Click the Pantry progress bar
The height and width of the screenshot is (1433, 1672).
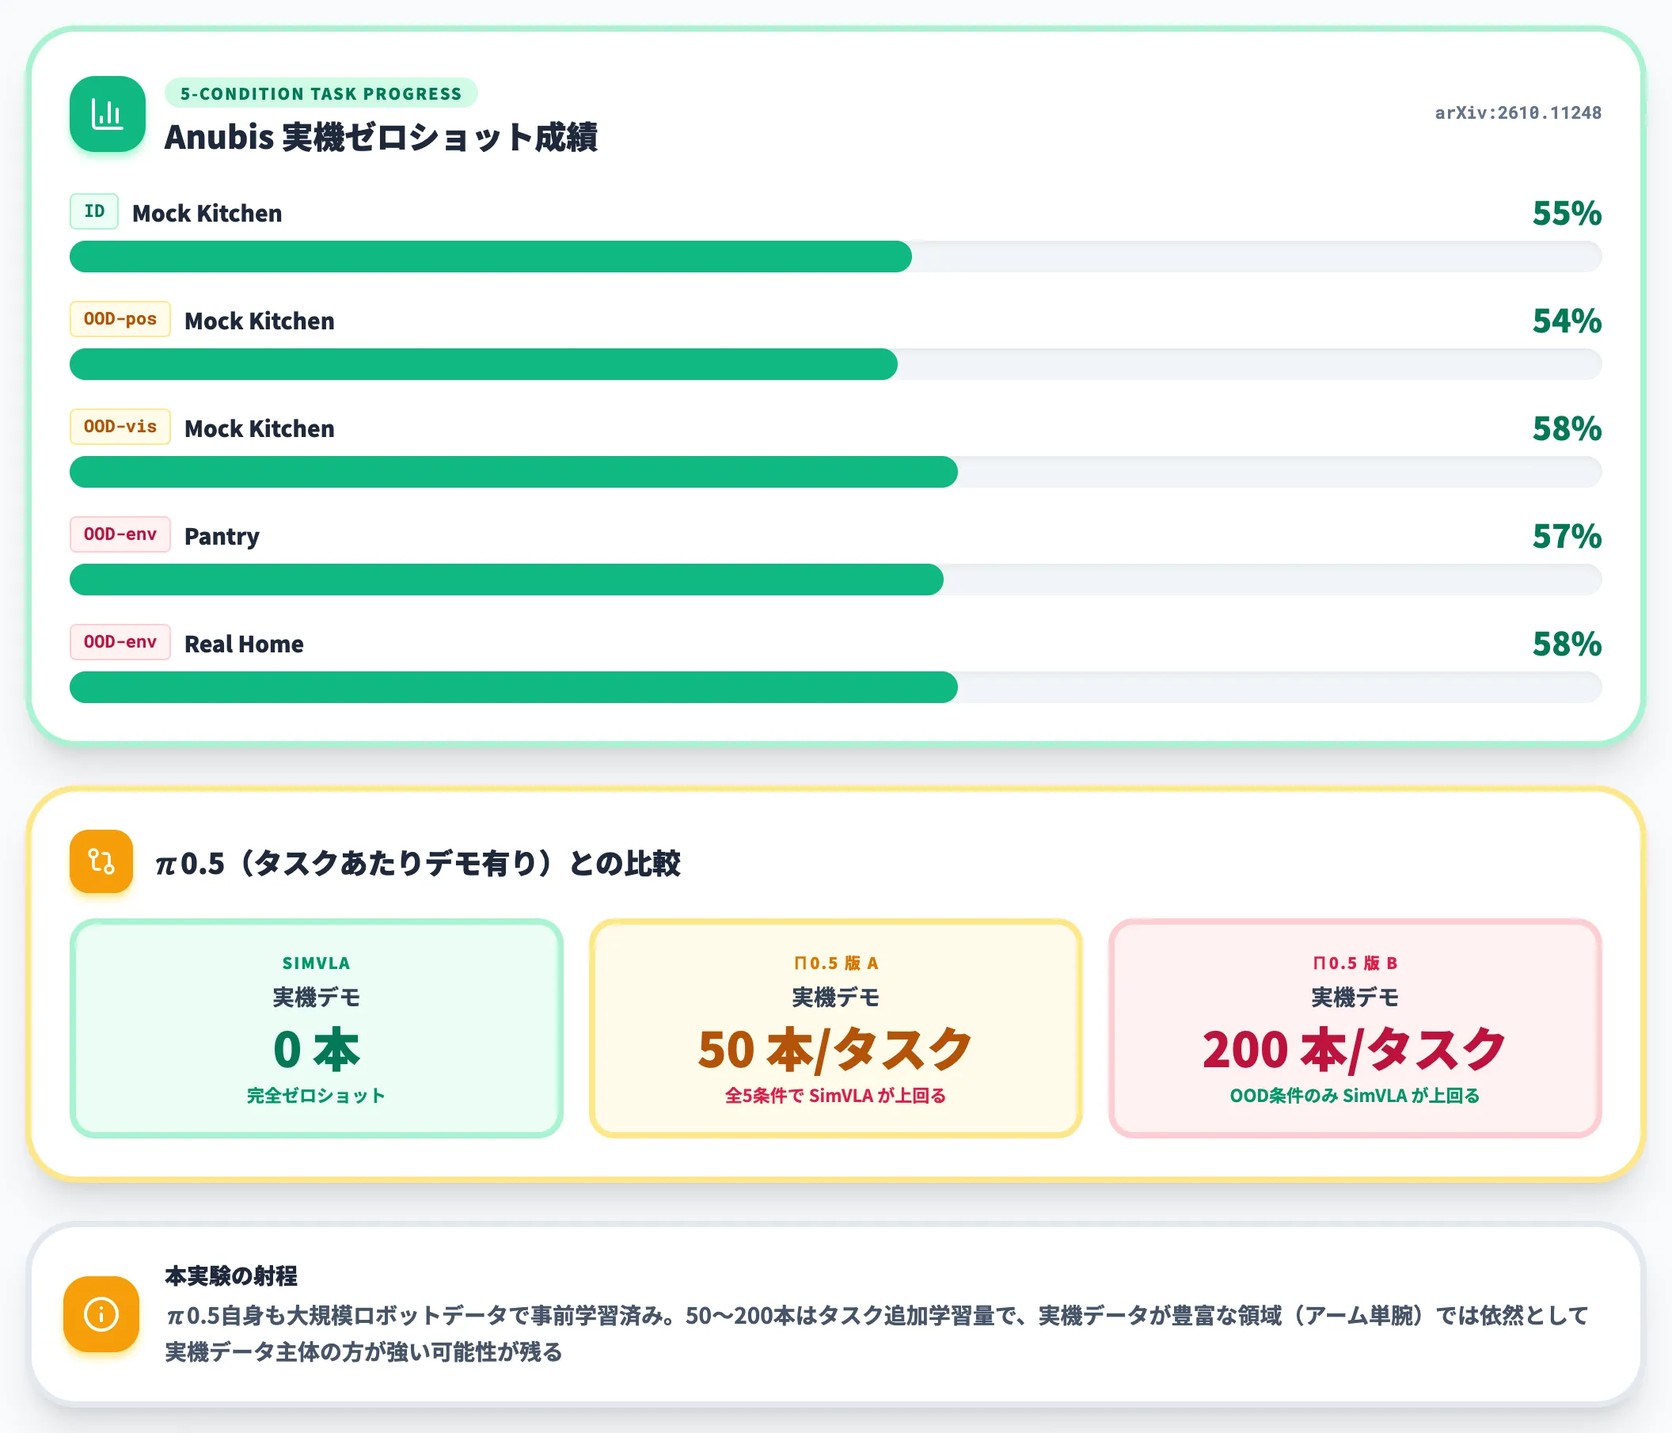835,580
